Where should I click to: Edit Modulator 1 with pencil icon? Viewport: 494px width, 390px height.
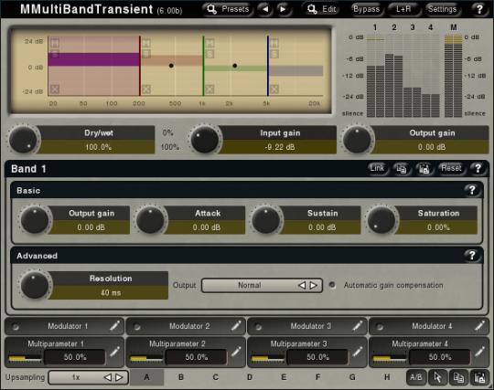click(115, 326)
